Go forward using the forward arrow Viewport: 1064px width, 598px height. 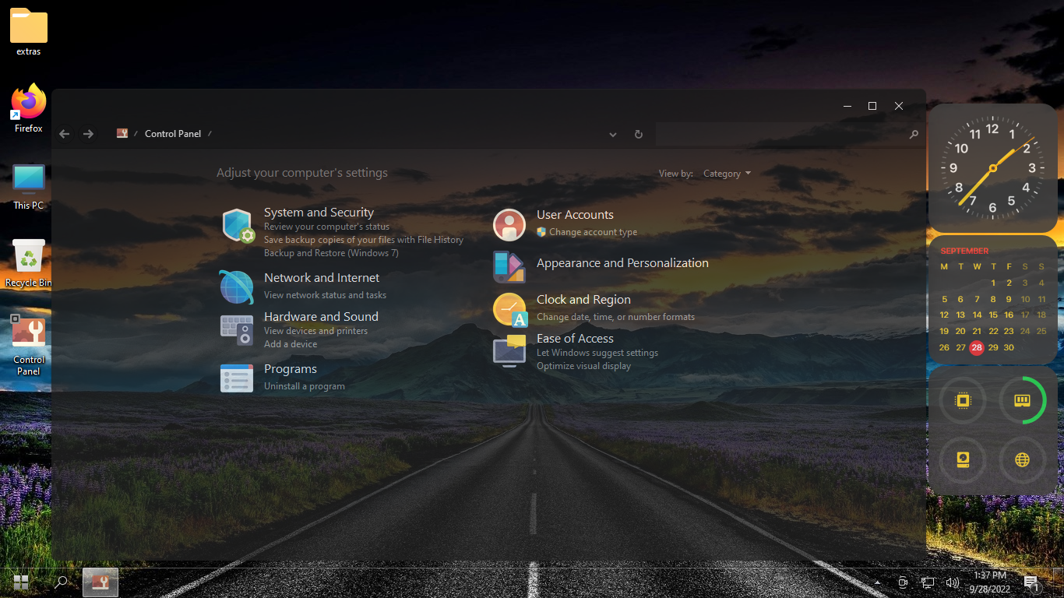pyautogui.click(x=88, y=134)
